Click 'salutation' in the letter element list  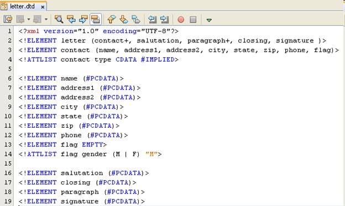pyautogui.click(x=158, y=41)
